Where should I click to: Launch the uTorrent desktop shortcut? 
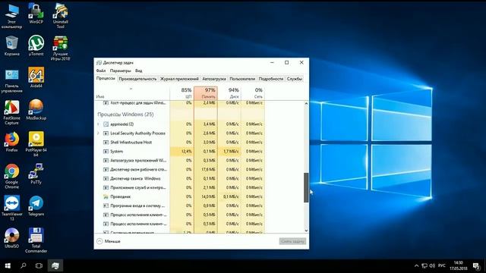pyautogui.click(x=36, y=45)
